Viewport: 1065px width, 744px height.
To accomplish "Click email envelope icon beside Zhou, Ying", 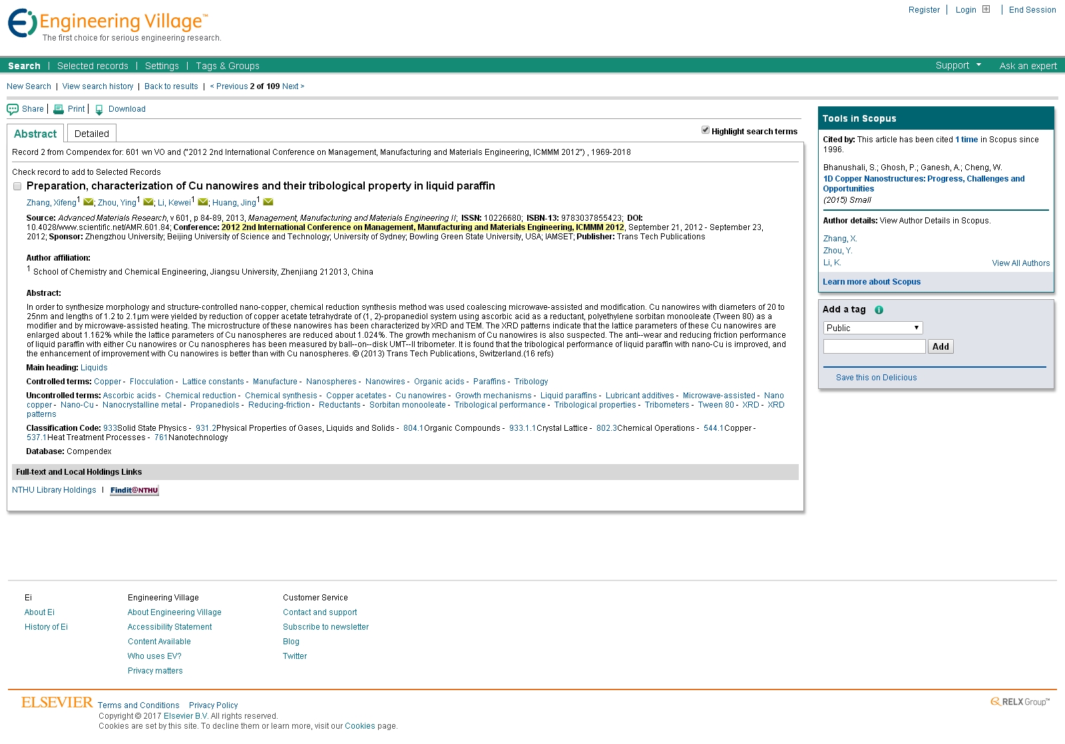I will click(148, 202).
